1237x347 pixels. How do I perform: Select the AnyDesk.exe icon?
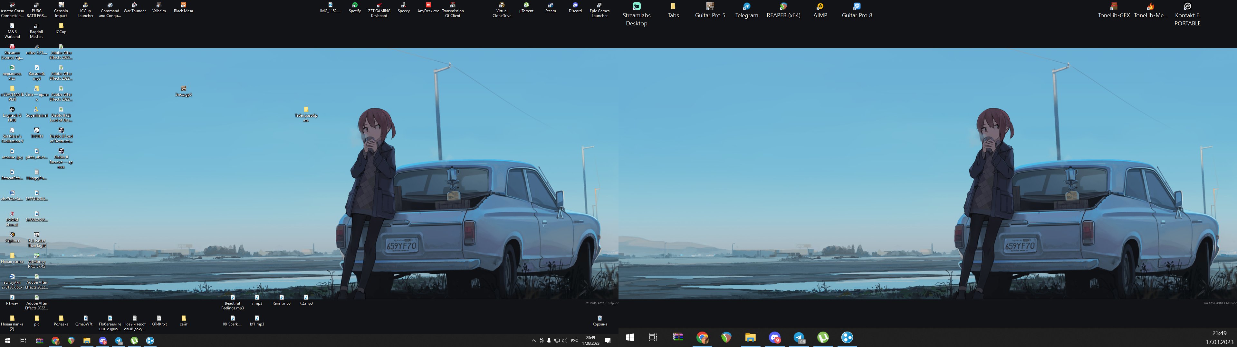coord(428,8)
